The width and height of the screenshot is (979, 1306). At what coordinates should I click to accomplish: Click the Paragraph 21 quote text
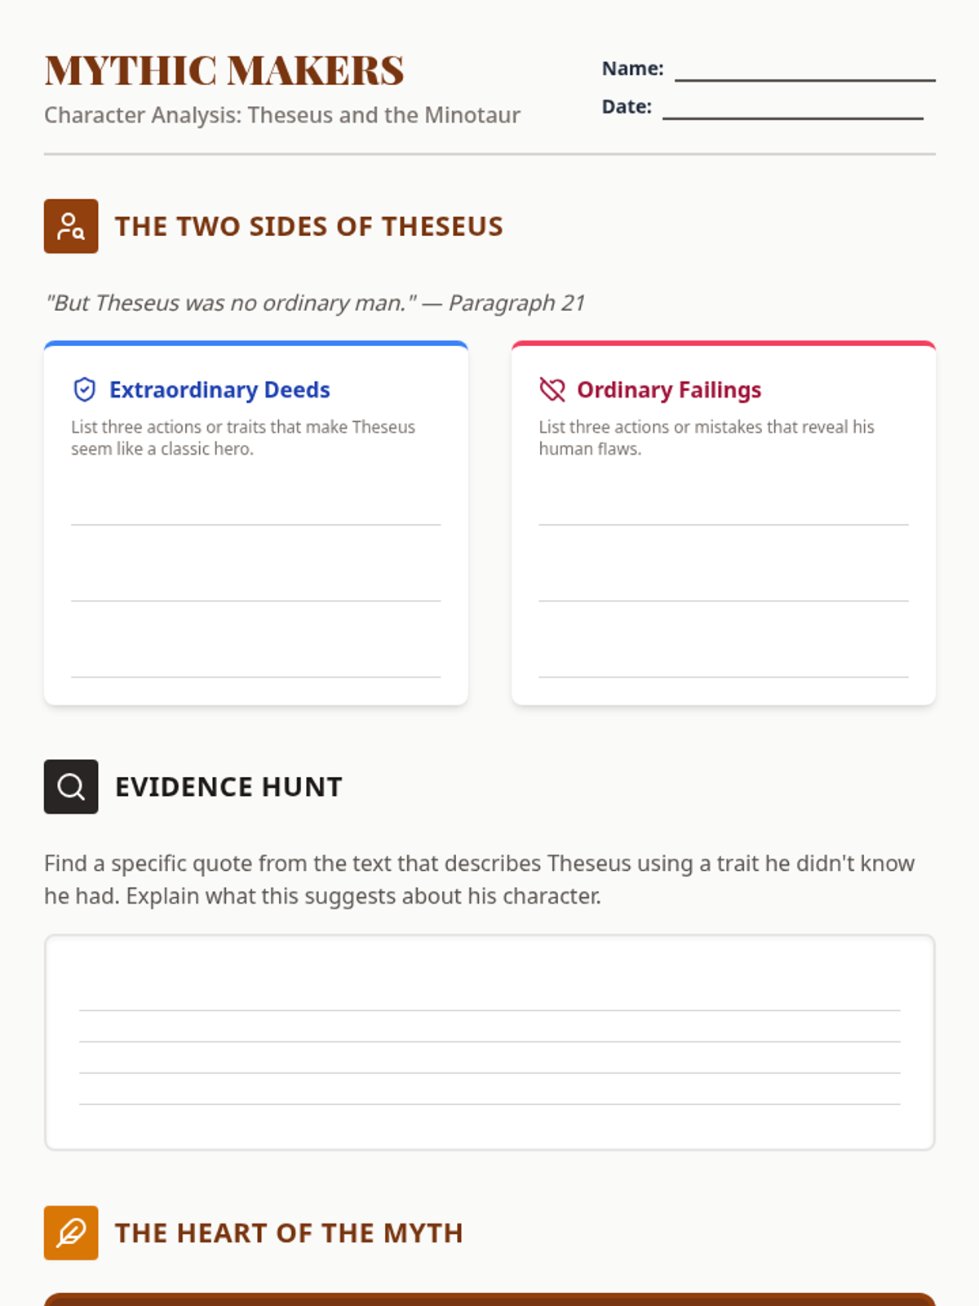tap(315, 303)
